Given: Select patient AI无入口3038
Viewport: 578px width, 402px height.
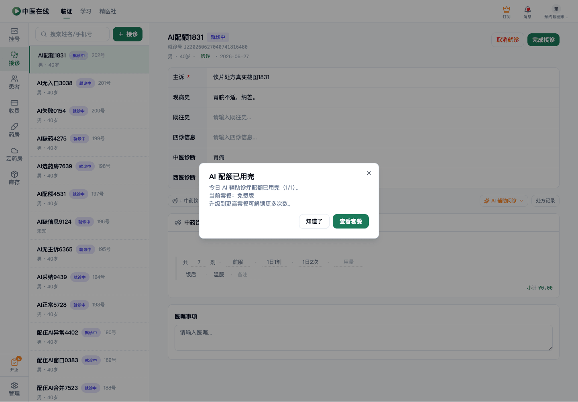Looking at the screenshot, I should [x=89, y=87].
